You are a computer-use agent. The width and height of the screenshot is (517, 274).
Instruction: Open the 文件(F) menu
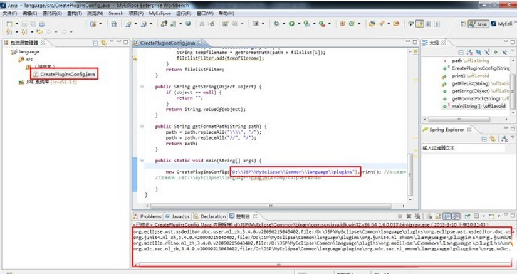coord(10,14)
